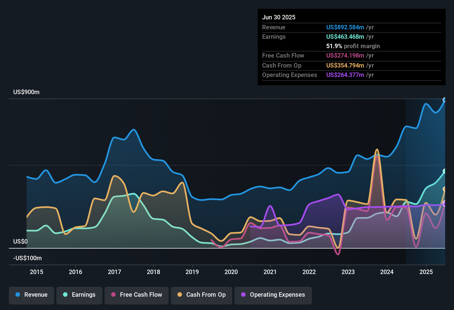Click the Free Cash Flow label in tooltip

[283, 55]
